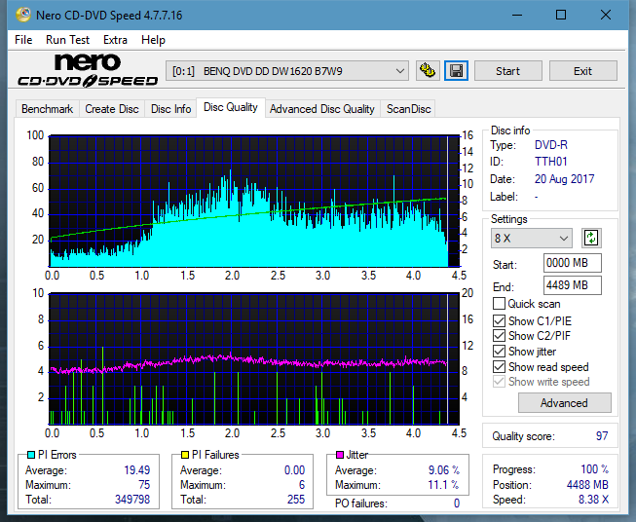Open the Run Test menu

tap(67, 40)
